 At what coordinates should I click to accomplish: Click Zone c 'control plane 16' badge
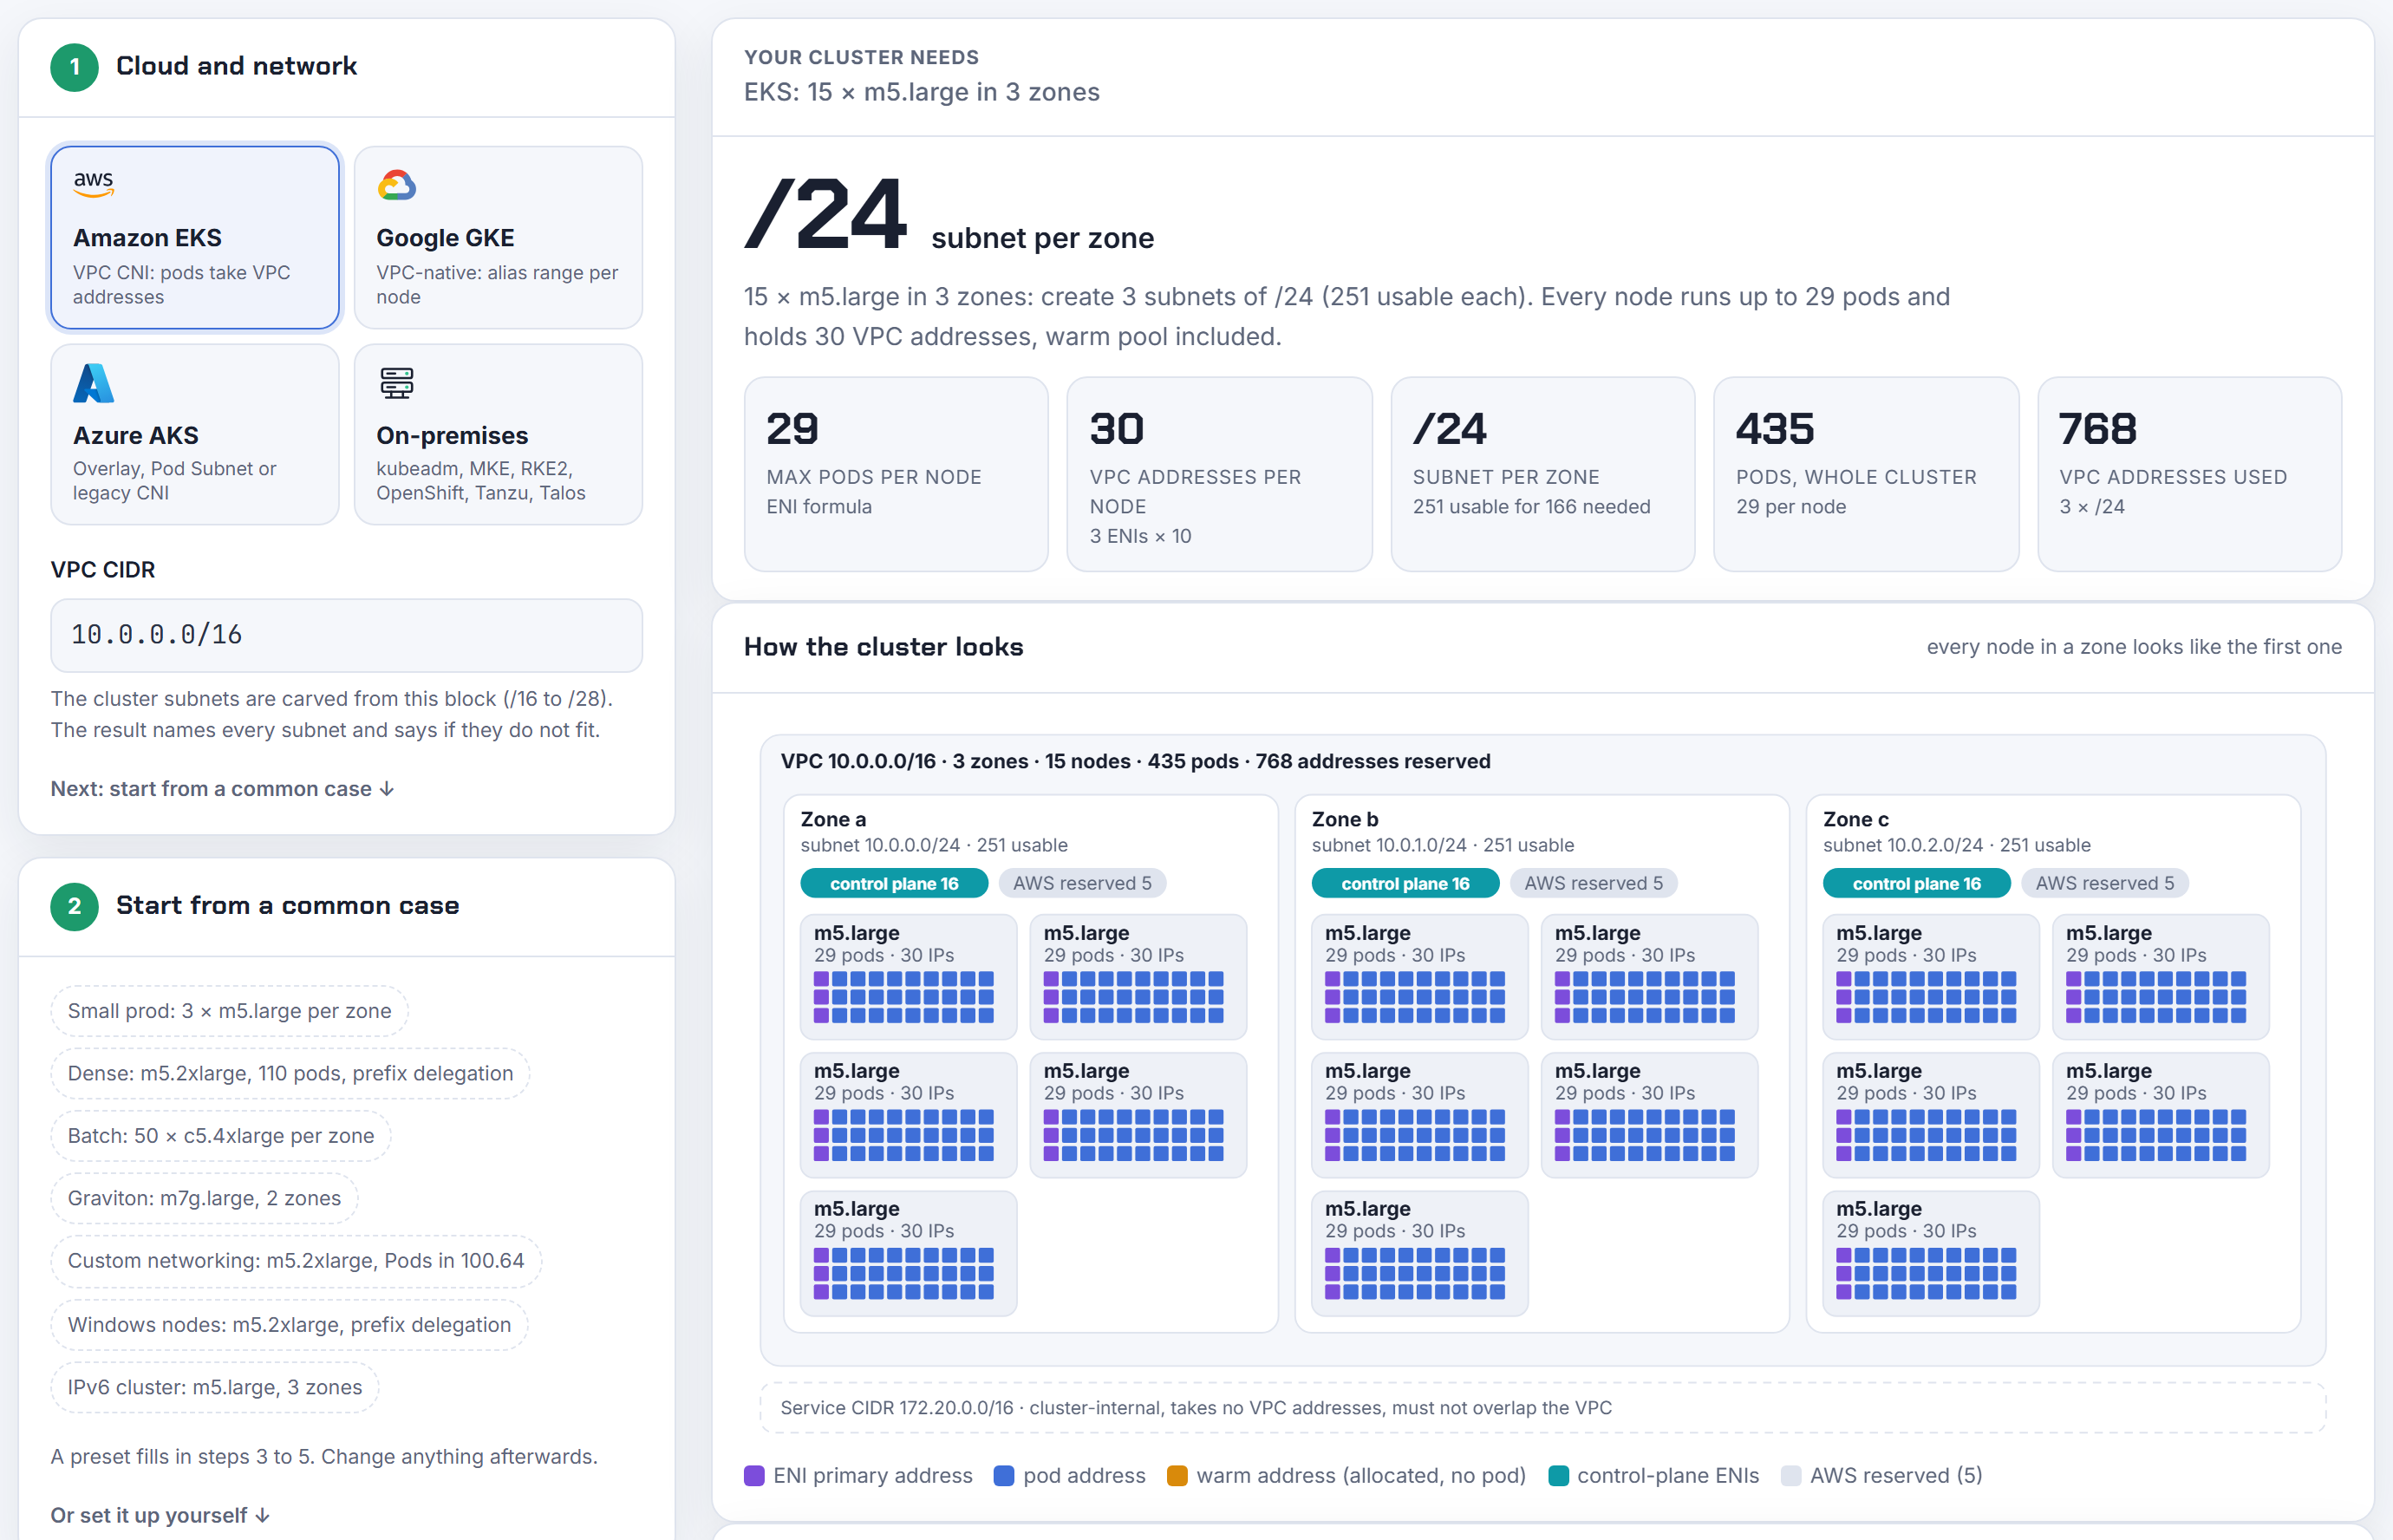1916,884
